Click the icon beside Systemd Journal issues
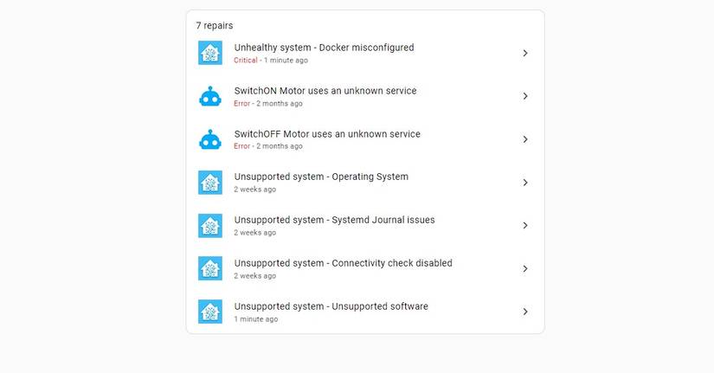This screenshot has height=373, width=714. point(210,226)
